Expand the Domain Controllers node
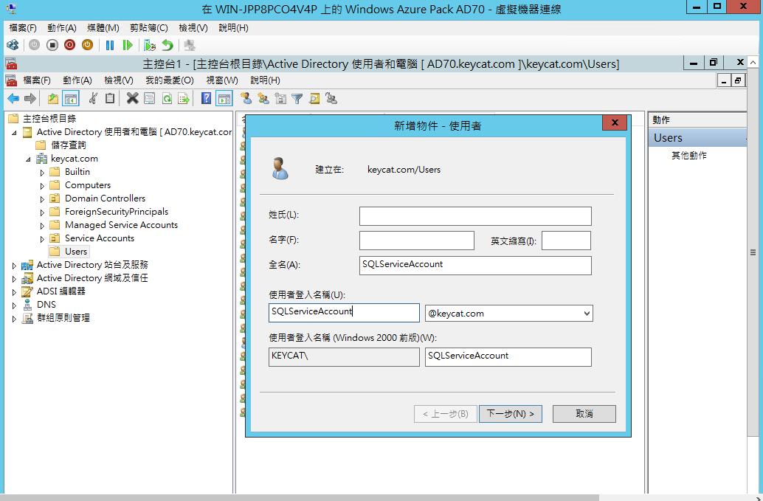The width and height of the screenshot is (763, 501). pos(42,199)
